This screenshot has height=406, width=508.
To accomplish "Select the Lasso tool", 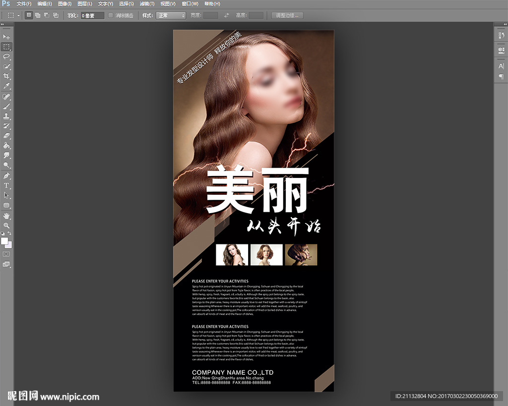I will click(x=6, y=57).
